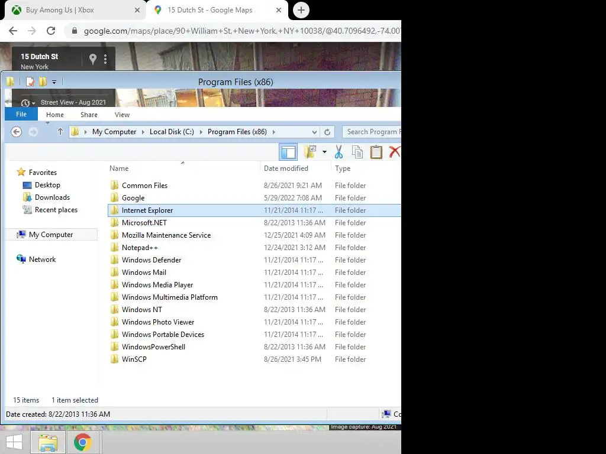606x454 pixels.
Task: Select Network in navigation pane
Action: tap(36, 259)
